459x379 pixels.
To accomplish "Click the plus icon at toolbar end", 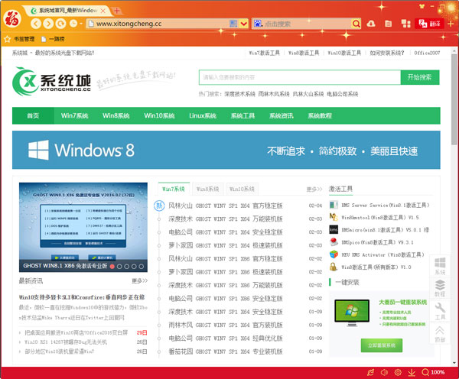I will pyautogui.click(x=451, y=24).
